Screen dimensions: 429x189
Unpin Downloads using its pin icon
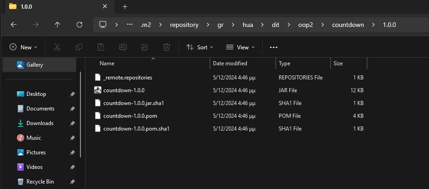tap(72, 123)
